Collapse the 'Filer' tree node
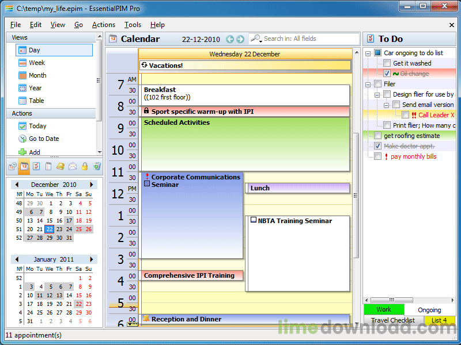The width and height of the screenshot is (461, 345). (368, 85)
